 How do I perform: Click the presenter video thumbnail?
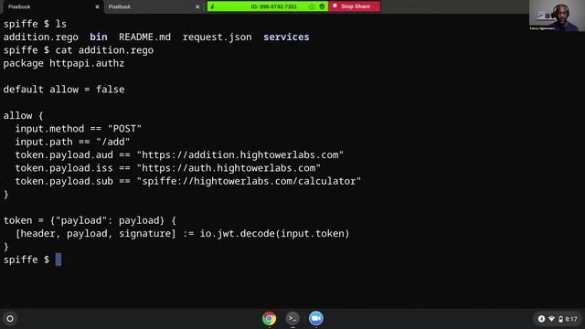(x=557, y=16)
